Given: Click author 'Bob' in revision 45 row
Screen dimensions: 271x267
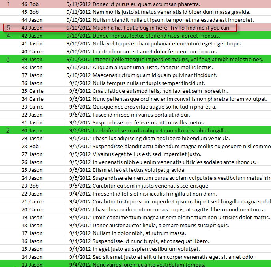Looking at the screenshot, I should point(34,12).
